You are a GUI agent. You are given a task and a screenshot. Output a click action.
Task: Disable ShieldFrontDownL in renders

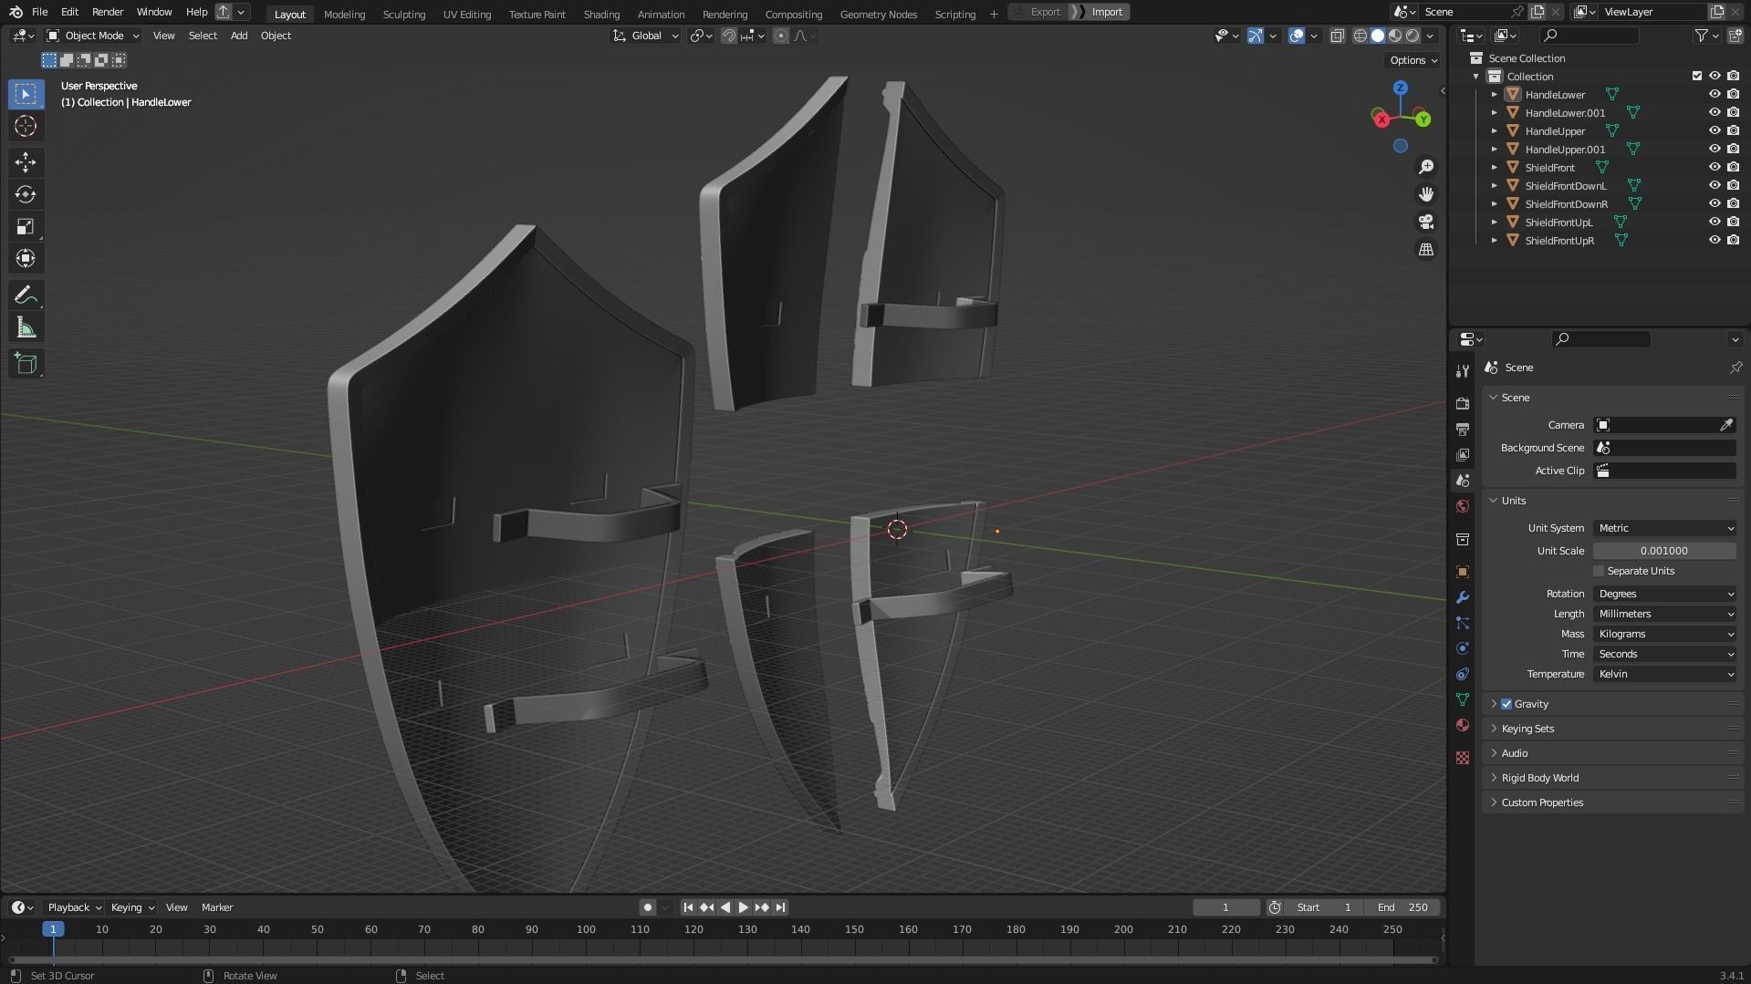1733,185
